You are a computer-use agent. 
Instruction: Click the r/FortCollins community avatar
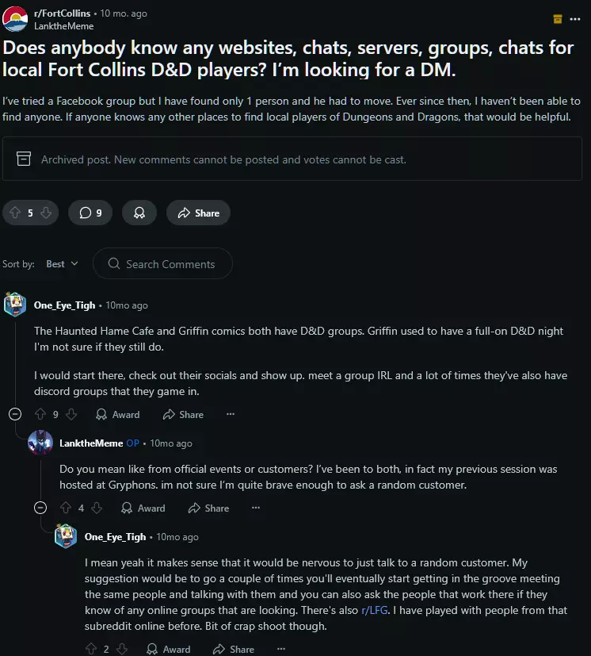coord(15,19)
